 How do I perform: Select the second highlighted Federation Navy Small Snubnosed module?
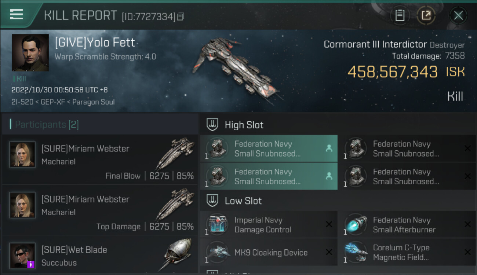click(x=269, y=176)
